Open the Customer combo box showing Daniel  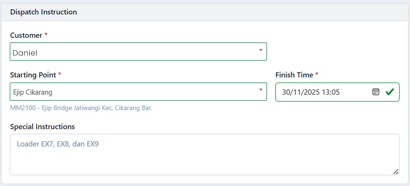coord(133,52)
